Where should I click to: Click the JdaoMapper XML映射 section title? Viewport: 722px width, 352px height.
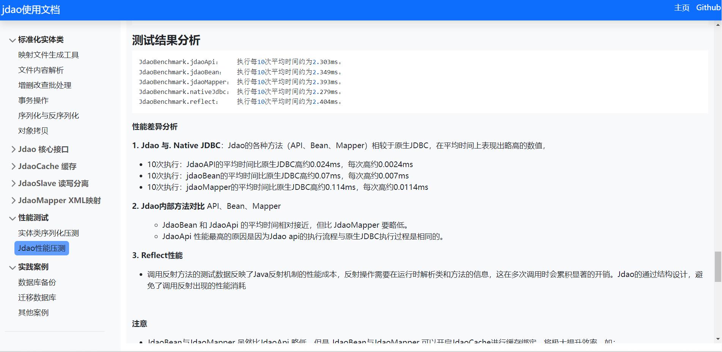coord(60,200)
